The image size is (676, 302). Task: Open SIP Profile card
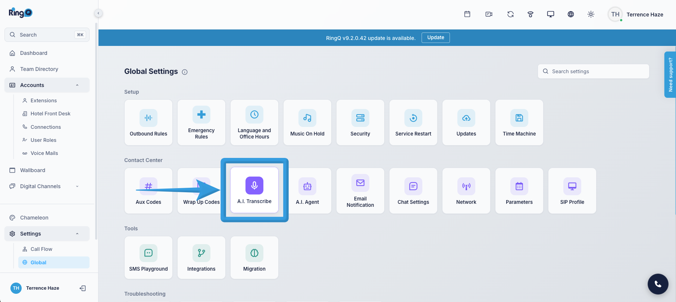coord(572,191)
